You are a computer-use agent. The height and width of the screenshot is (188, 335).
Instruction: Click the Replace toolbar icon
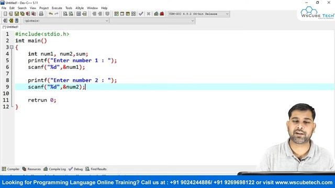71,14
